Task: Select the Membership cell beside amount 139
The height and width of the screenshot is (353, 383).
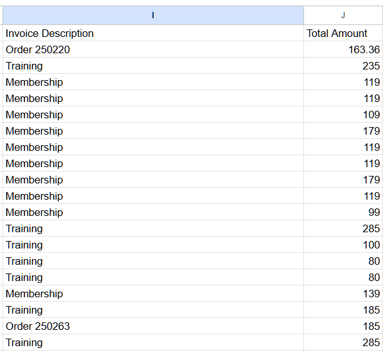Action: [x=153, y=294]
